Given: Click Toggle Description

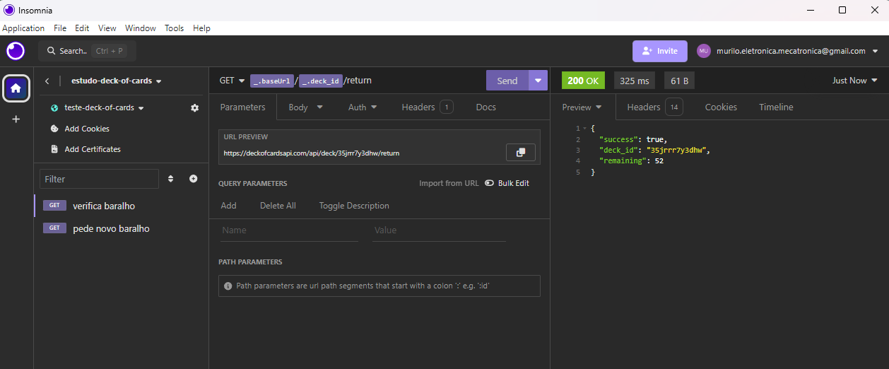Looking at the screenshot, I should pyautogui.click(x=354, y=206).
